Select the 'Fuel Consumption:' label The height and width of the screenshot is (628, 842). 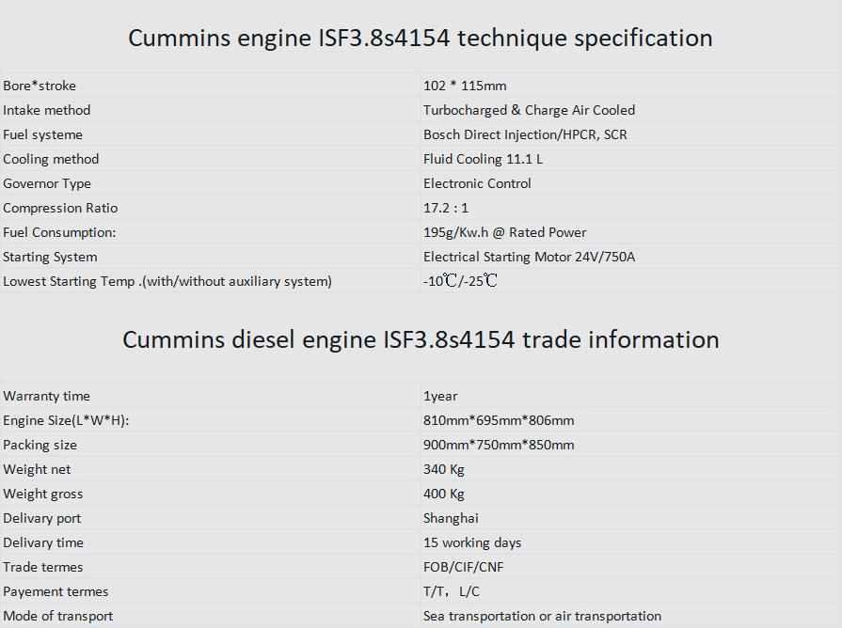(59, 232)
